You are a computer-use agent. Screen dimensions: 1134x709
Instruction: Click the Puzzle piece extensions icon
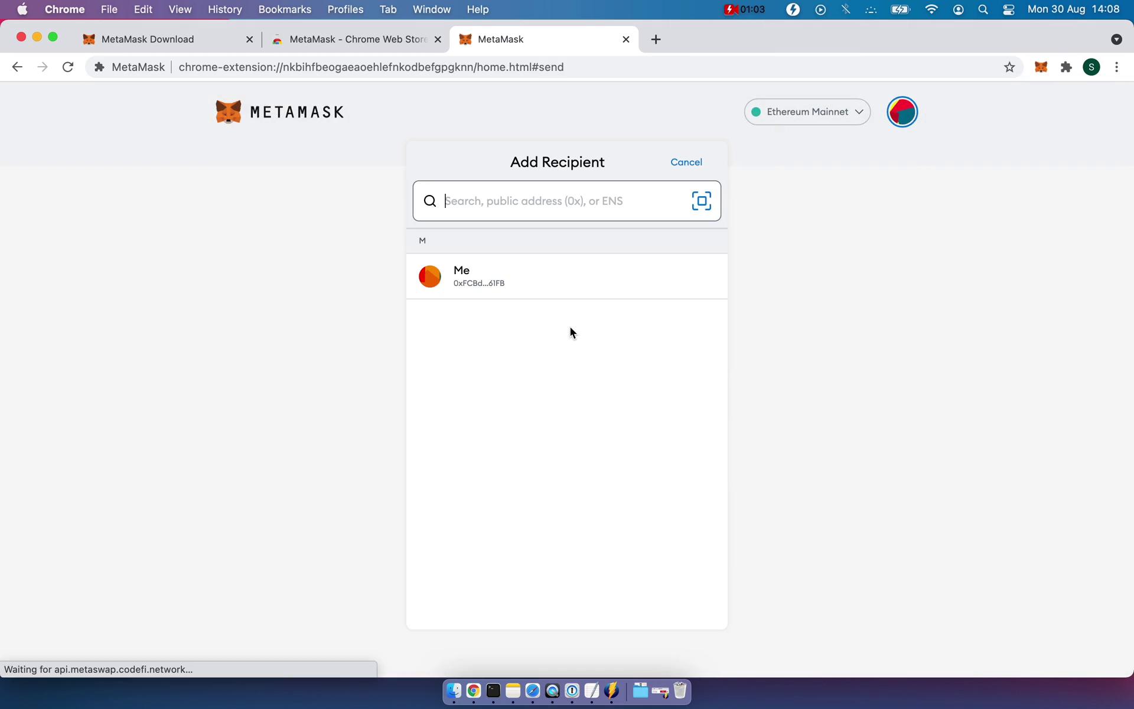[1066, 67]
